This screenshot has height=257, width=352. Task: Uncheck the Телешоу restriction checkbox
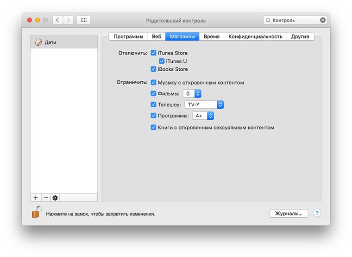153,104
